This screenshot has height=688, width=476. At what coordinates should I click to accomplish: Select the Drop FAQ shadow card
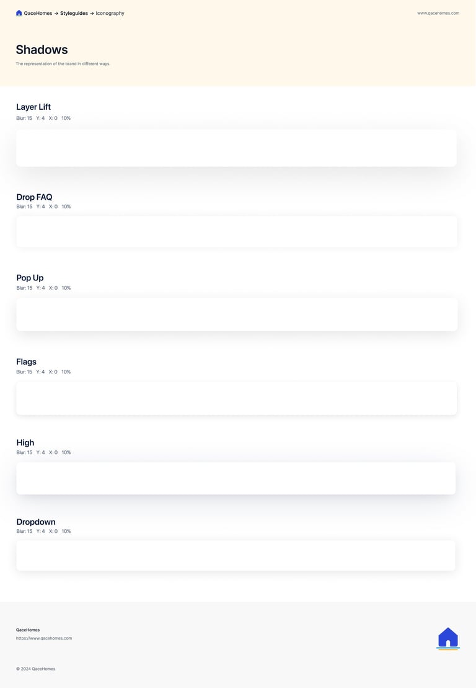click(x=237, y=231)
